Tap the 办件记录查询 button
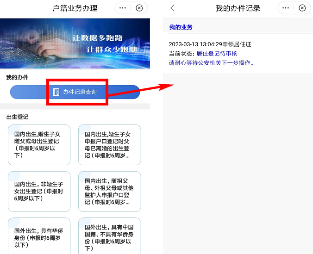Screen dimensions: 313x254 pyautogui.click(x=75, y=92)
